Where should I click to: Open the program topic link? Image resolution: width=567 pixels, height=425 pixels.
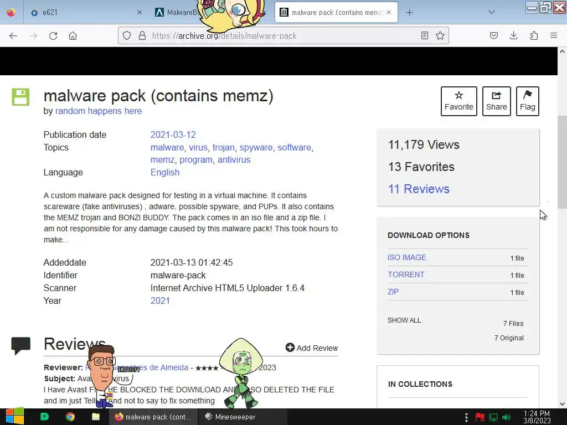coord(196,160)
